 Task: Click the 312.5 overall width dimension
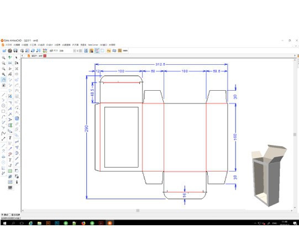pyautogui.click(x=160, y=64)
